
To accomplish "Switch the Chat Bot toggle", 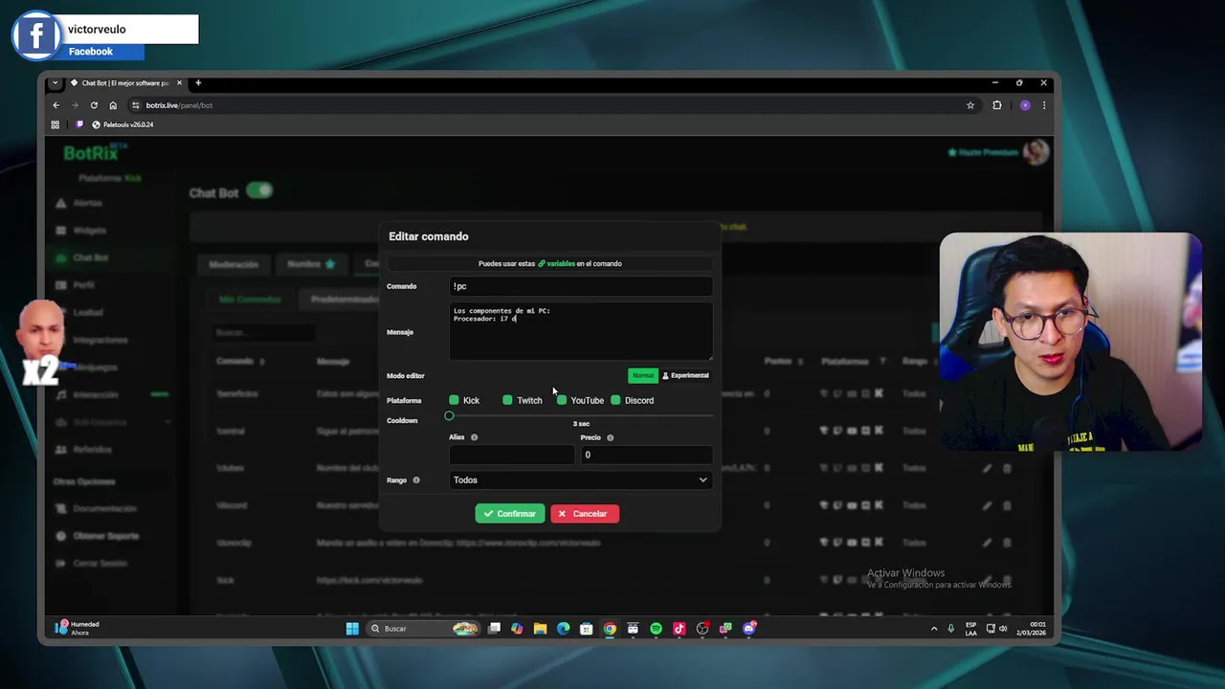I will pyautogui.click(x=259, y=190).
